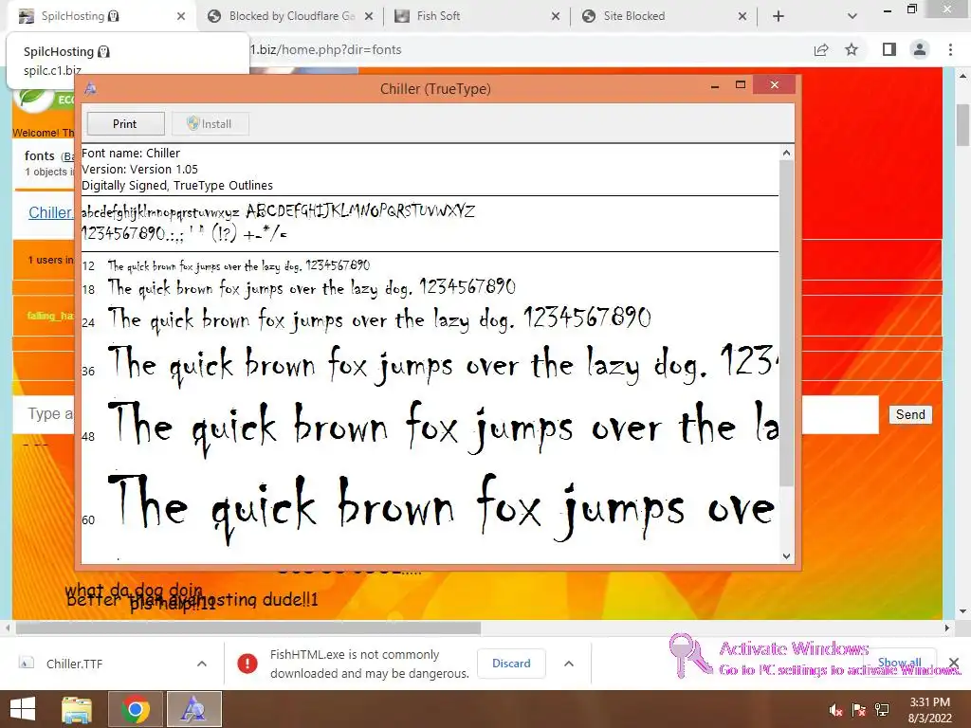Switch to Blocked by Cloudflare tab
This screenshot has width=971, height=728.
pos(289,16)
